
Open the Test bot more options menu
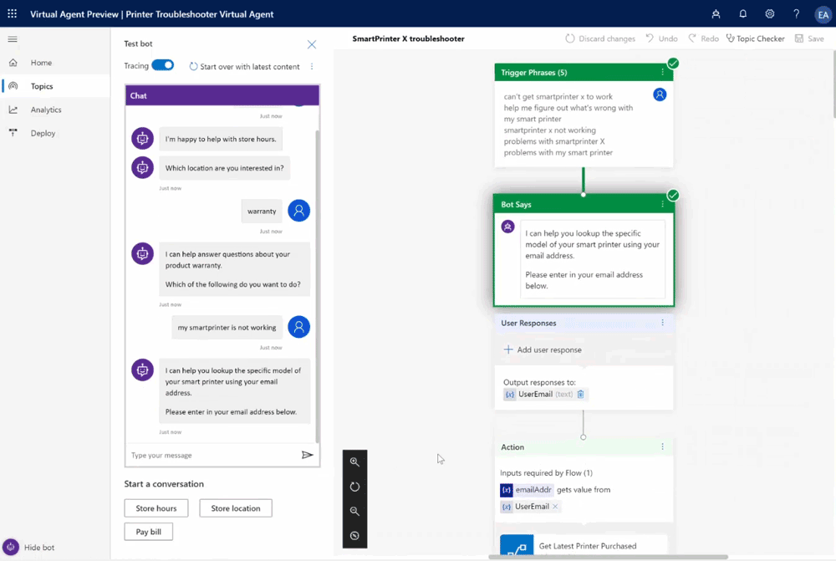(312, 67)
